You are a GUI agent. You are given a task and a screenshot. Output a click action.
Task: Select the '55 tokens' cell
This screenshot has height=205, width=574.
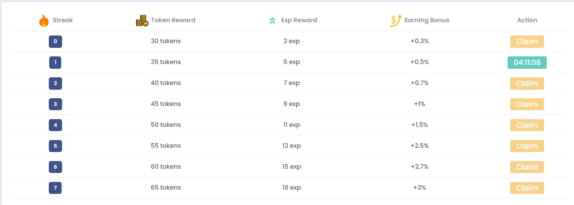tap(166, 146)
